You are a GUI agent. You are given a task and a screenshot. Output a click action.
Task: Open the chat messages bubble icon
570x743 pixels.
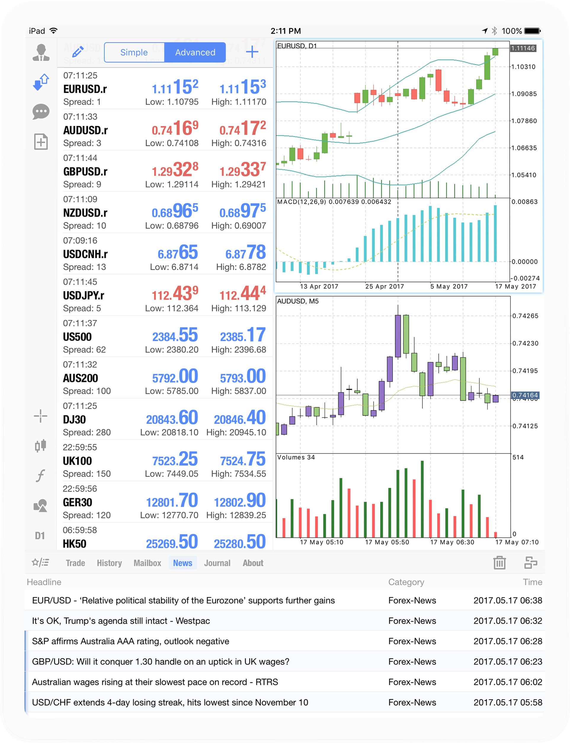click(41, 112)
